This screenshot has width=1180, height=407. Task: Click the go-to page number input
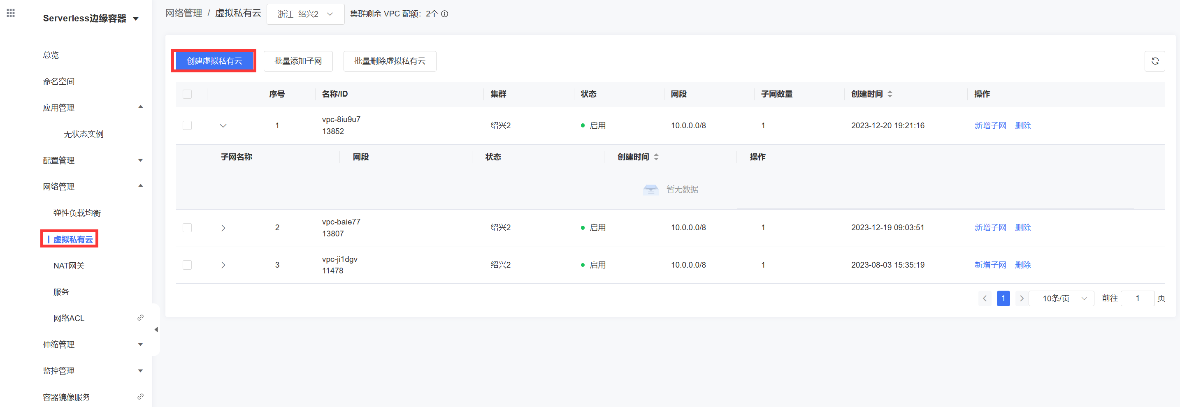click(x=1137, y=298)
